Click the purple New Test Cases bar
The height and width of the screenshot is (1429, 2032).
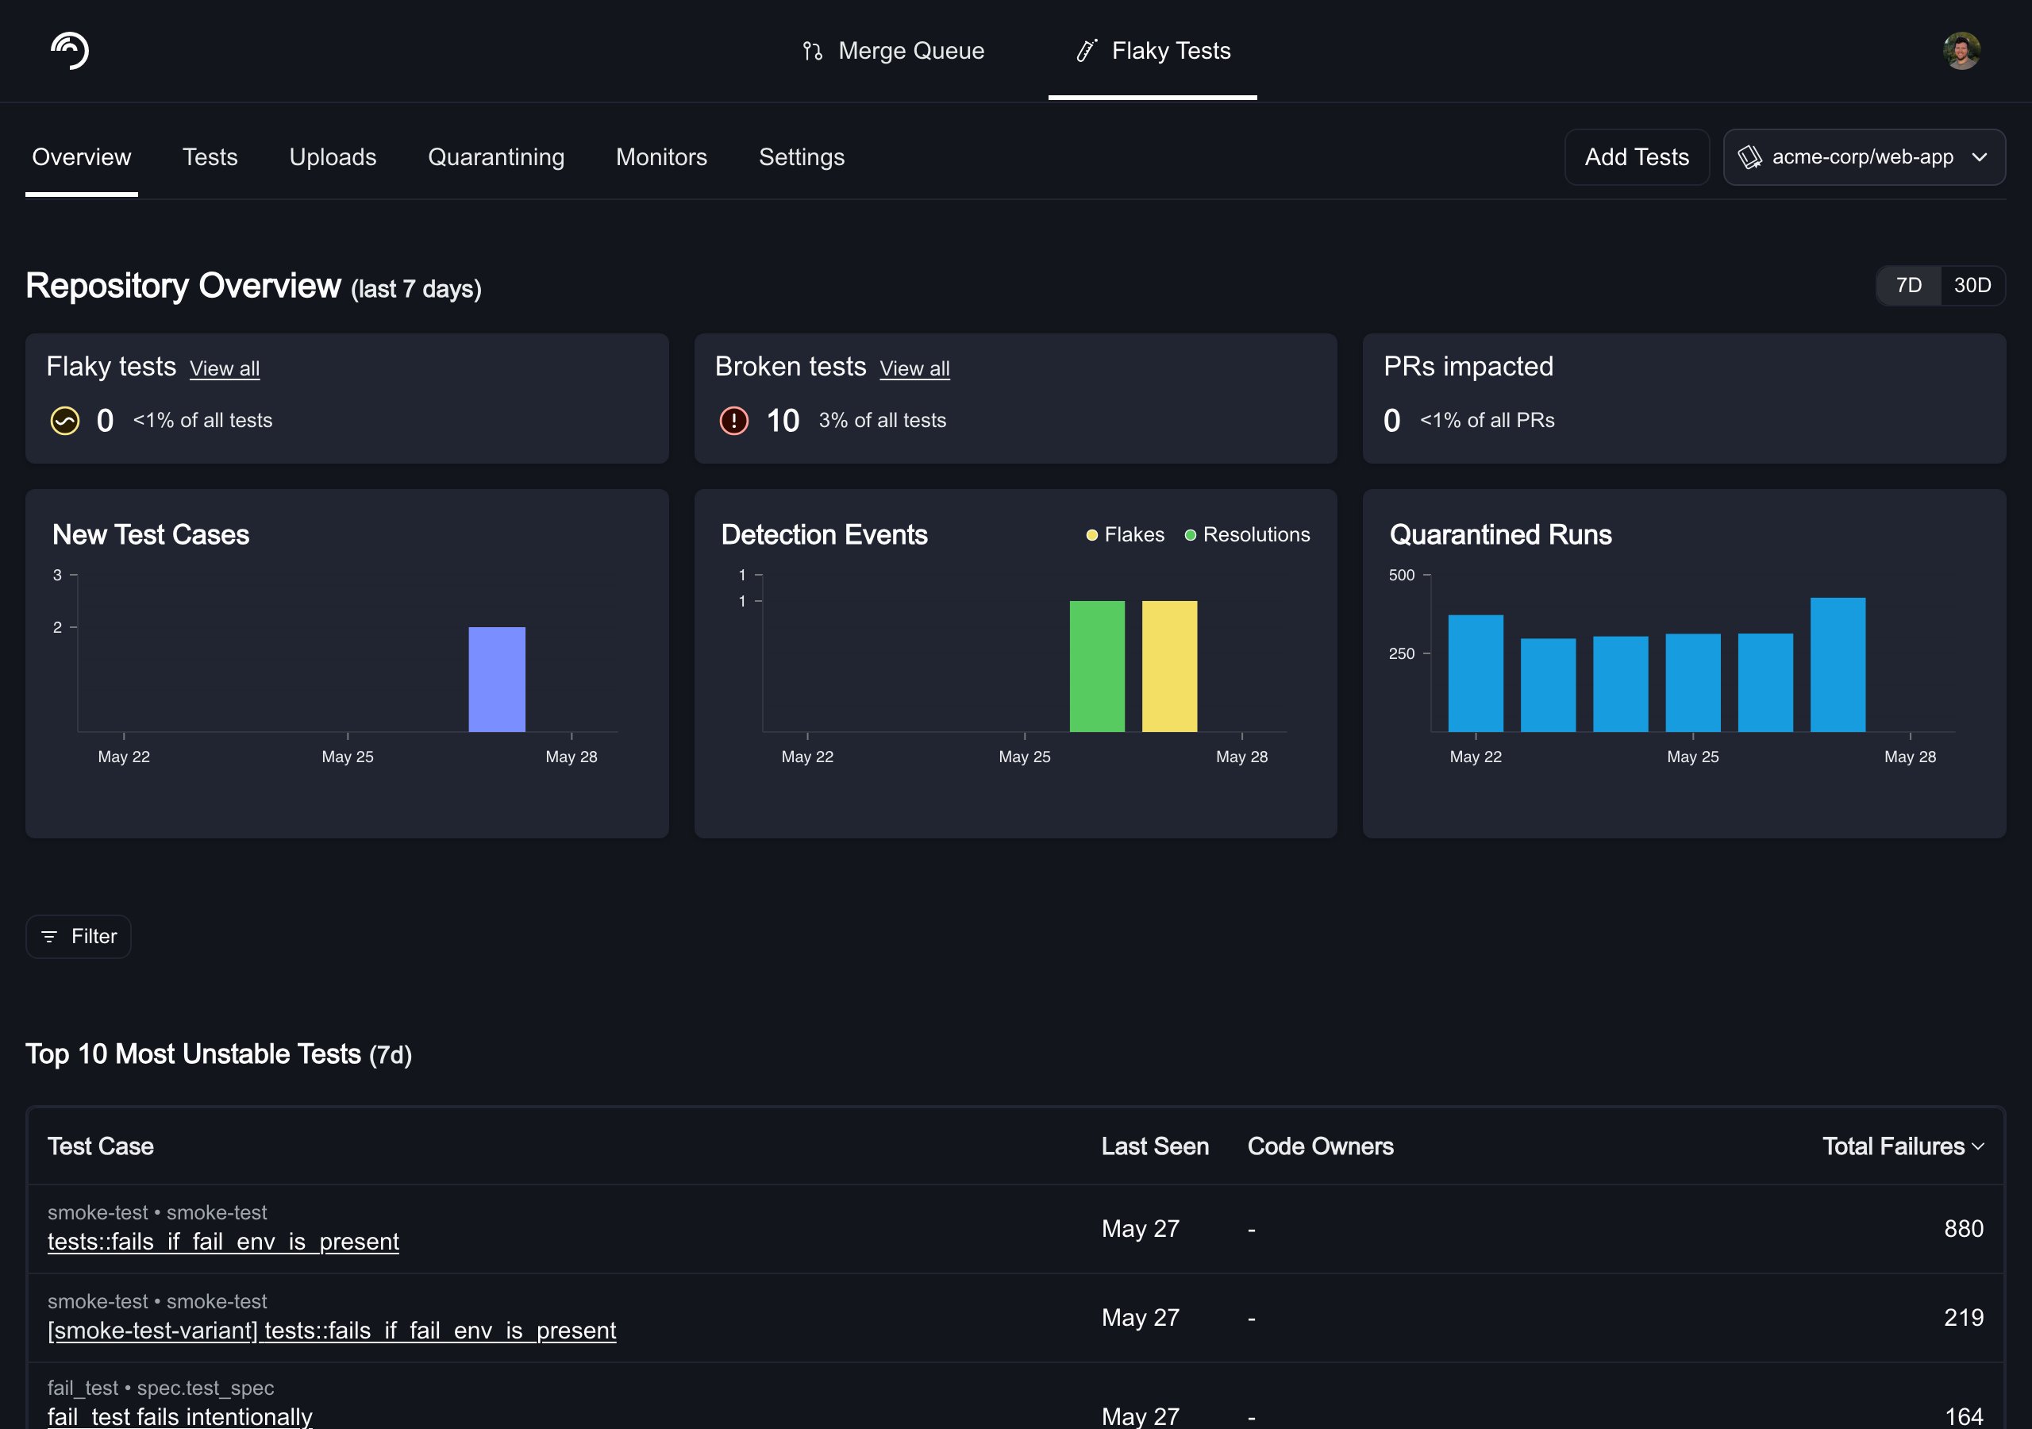click(497, 679)
